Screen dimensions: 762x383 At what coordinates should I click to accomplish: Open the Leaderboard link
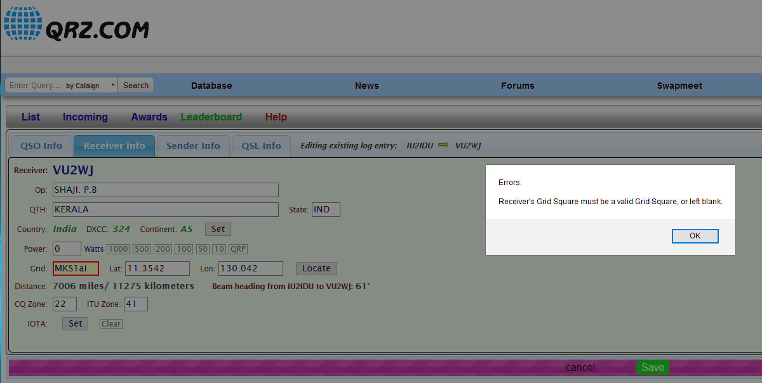pyautogui.click(x=211, y=117)
